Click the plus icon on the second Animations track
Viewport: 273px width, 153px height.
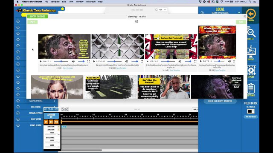59,130
